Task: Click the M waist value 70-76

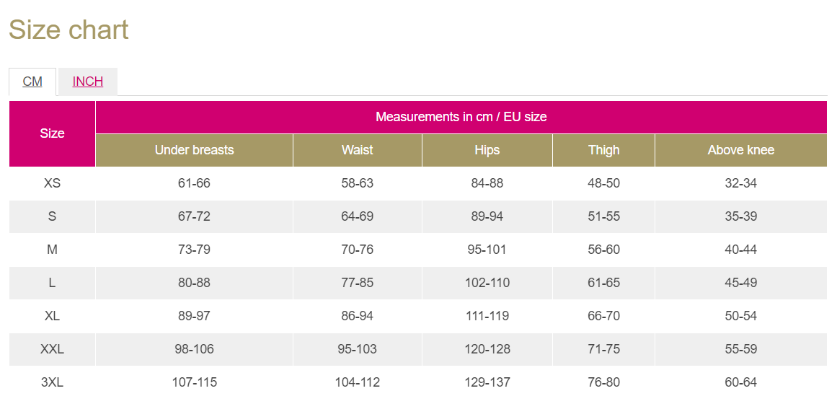Action: [358, 250]
